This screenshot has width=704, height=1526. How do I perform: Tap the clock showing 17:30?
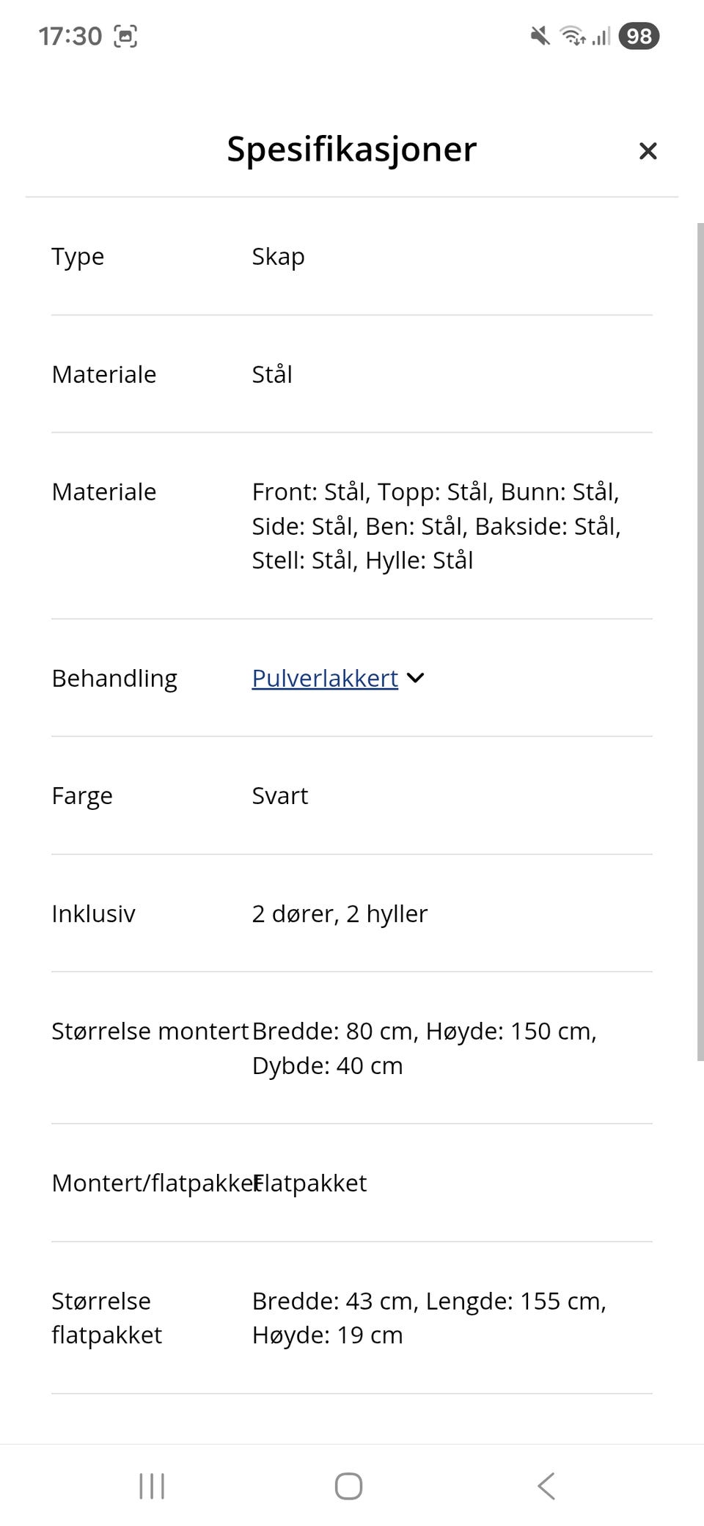point(70,34)
